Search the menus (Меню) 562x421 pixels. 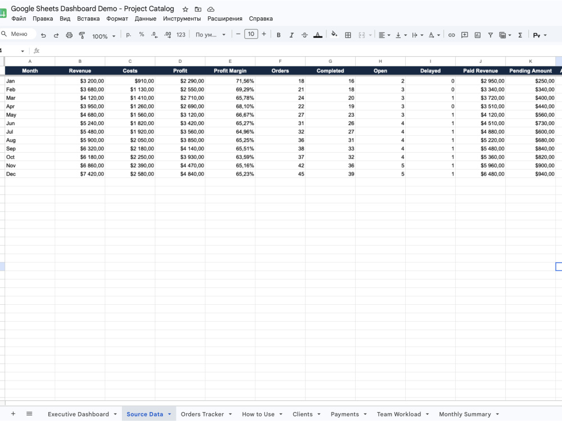(x=18, y=34)
